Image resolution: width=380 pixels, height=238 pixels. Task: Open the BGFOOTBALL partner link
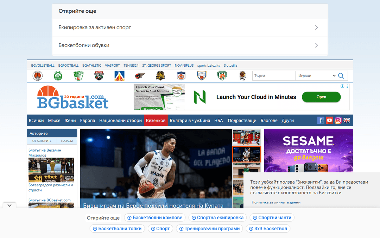[68, 66]
